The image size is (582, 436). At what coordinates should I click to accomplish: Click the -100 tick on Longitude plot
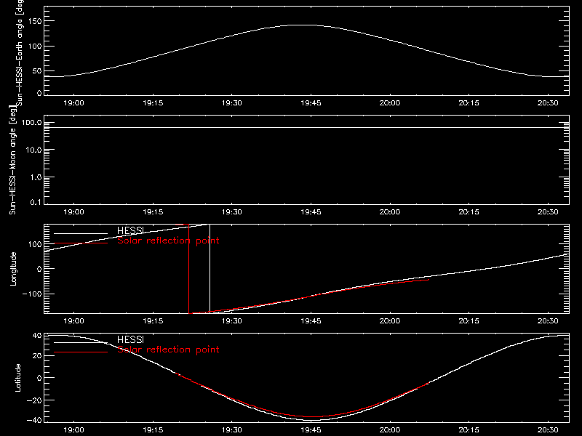click(x=32, y=294)
